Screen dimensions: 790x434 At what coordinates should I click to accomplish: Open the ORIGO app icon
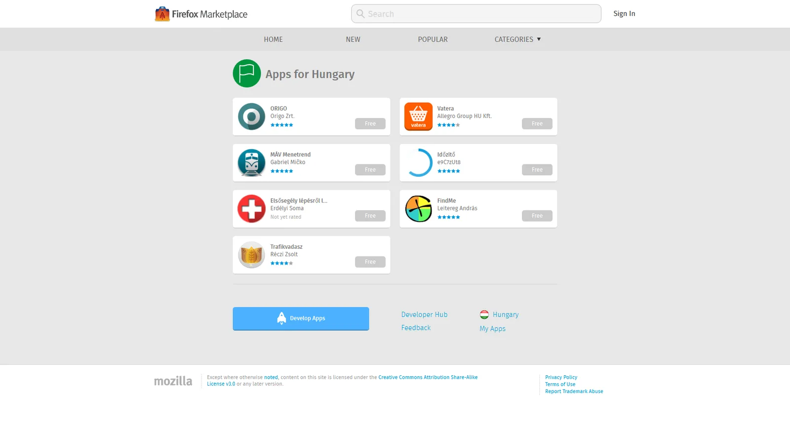(251, 117)
